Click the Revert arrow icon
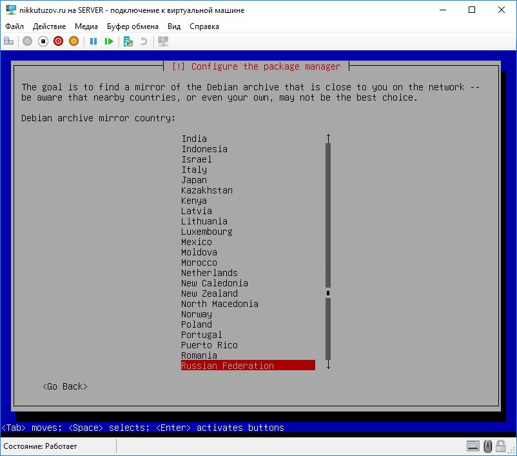 (144, 41)
